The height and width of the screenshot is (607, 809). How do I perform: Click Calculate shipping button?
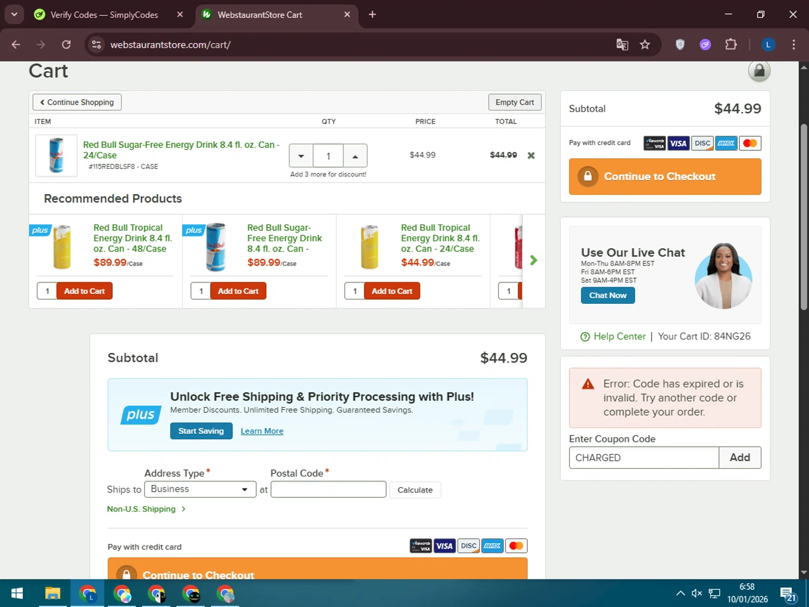point(415,490)
